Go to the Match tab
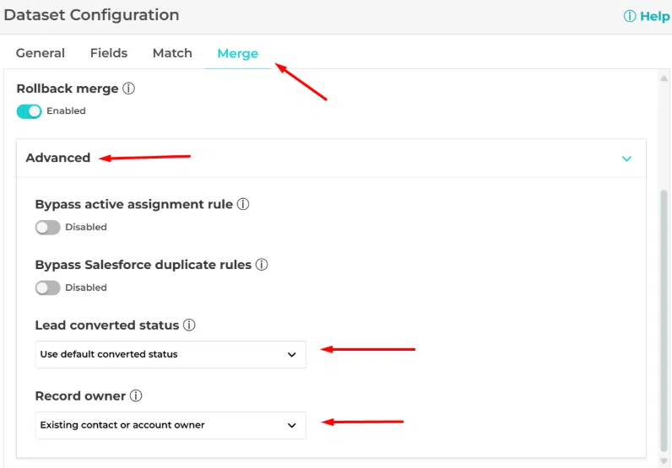This screenshot has width=672, height=468. coord(172,53)
